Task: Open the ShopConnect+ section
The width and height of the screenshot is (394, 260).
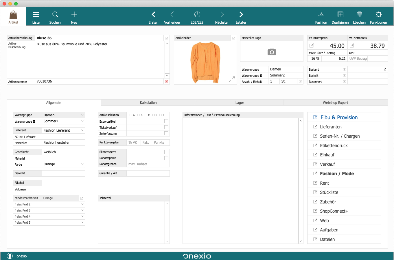Action: pos(344,211)
